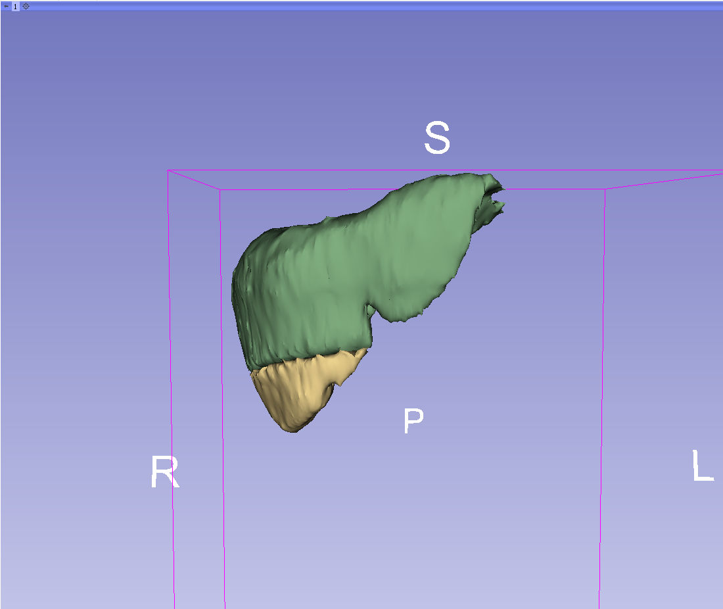Click the bottom tip of the tan segment
The image size is (723, 609).
click(293, 429)
